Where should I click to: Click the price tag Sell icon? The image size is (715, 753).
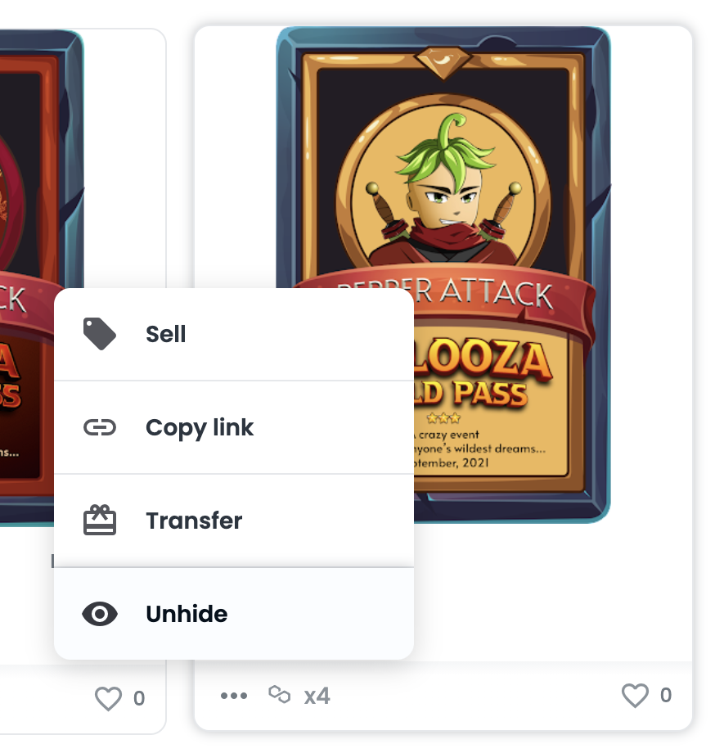pyautogui.click(x=99, y=334)
